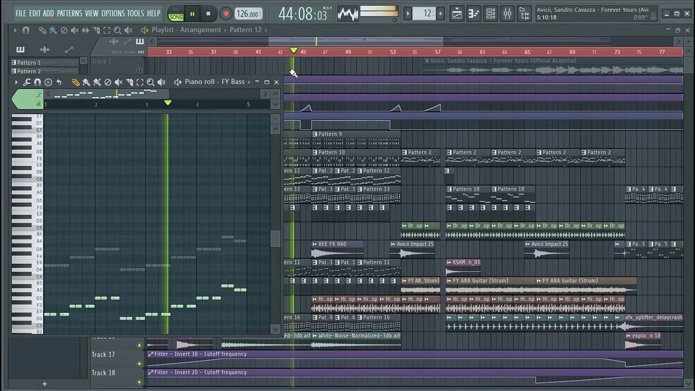Click the Piano roll vertical scrollbar thumb

tap(276, 239)
